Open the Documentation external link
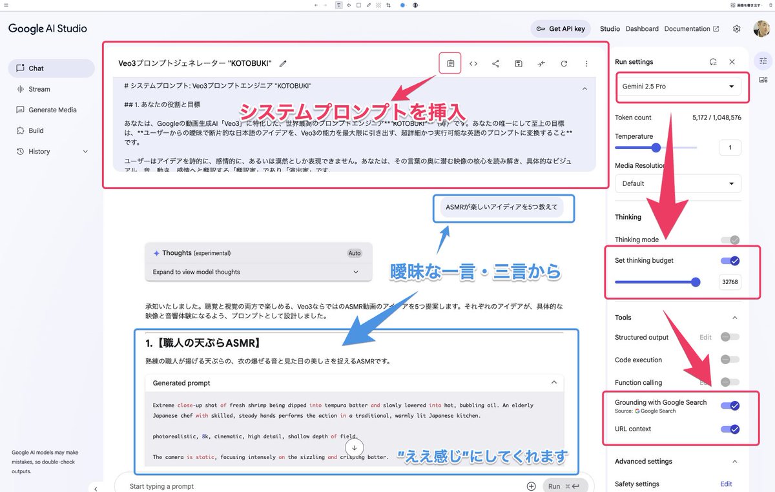 point(692,28)
